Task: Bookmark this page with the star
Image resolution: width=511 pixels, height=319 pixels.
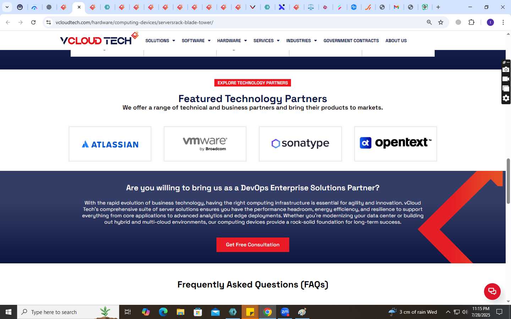Action: click(x=441, y=22)
